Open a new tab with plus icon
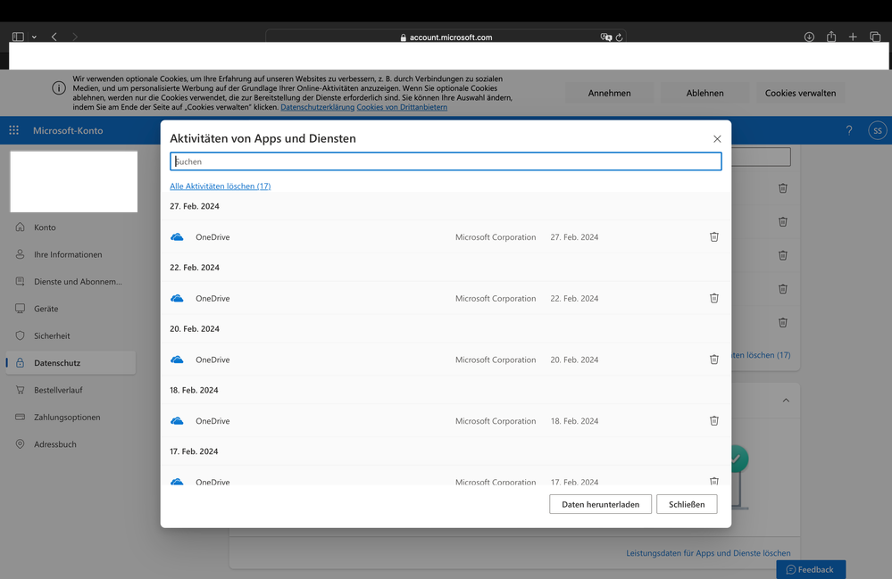Image resolution: width=892 pixels, height=579 pixels. coord(853,37)
